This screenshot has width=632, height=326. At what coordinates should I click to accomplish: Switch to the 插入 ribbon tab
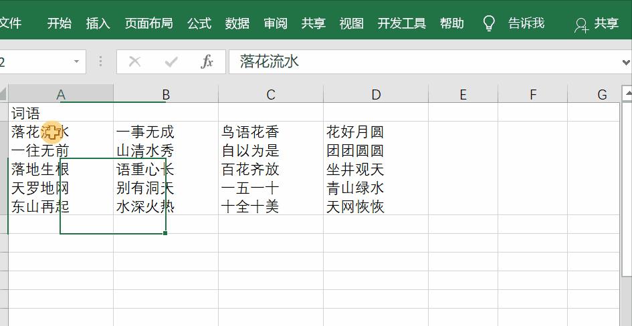pos(98,23)
